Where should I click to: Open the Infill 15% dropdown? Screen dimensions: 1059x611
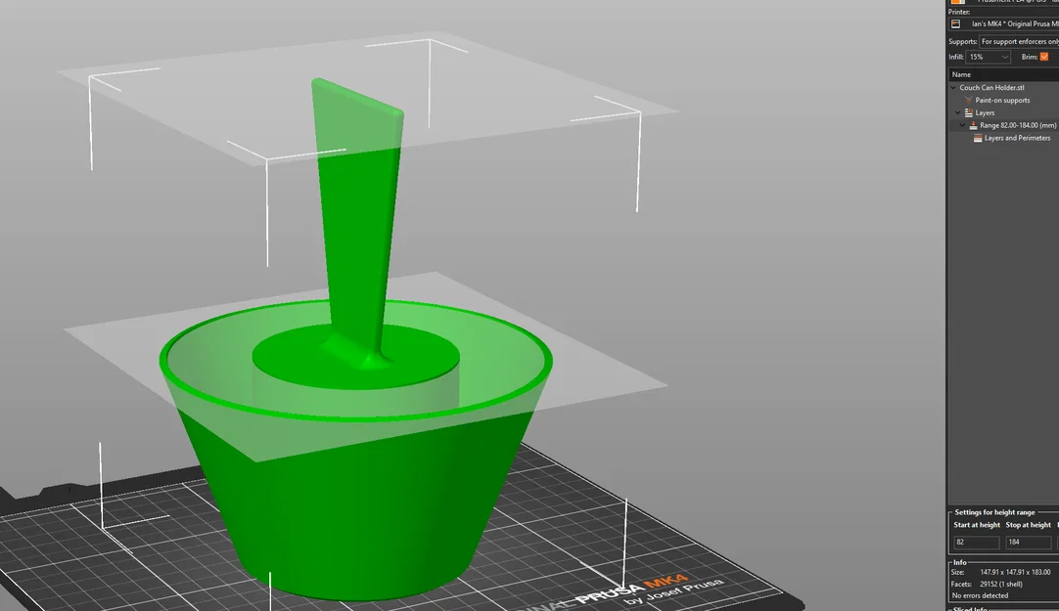click(989, 57)
